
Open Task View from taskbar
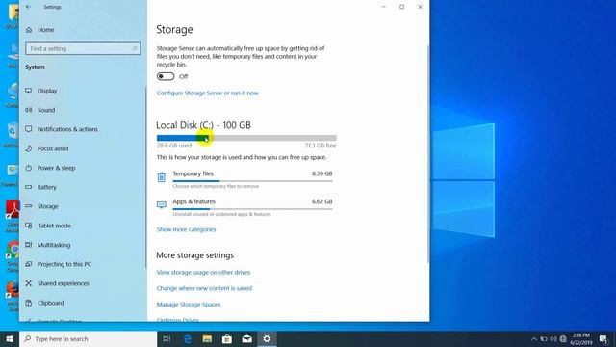(167, 338)
